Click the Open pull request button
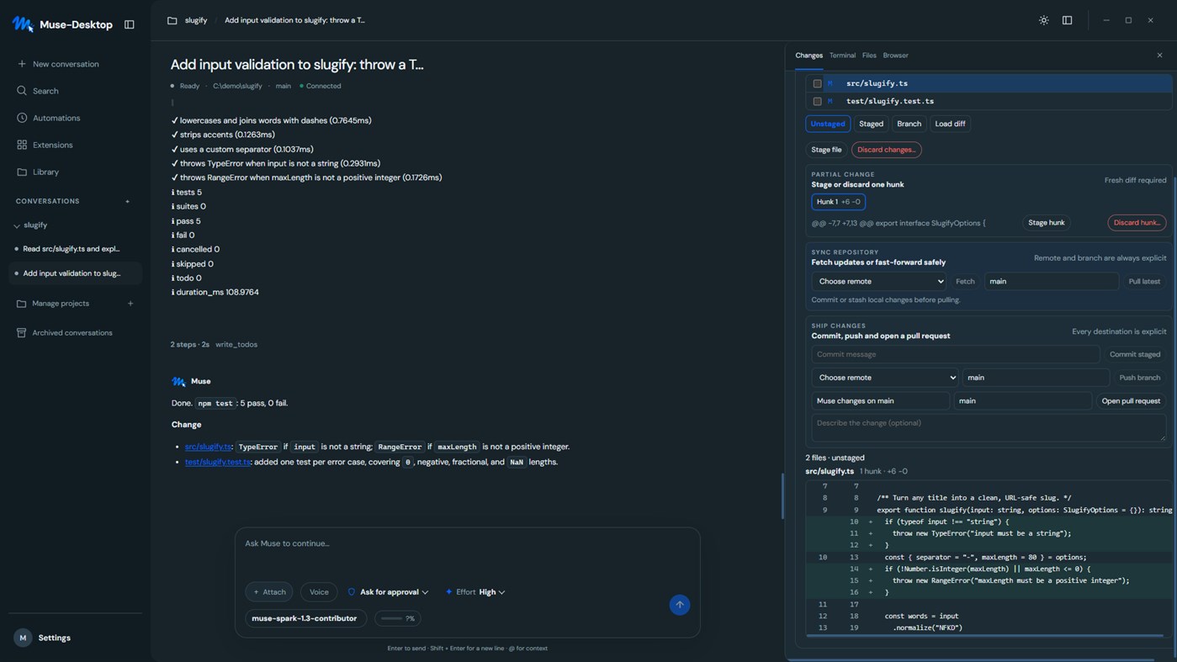This screenshot has height=662, width=1177. (x=1131, y=401)
